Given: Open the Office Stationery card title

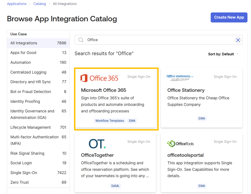Looking at the screenshot, I should click(x=186, y=90).
